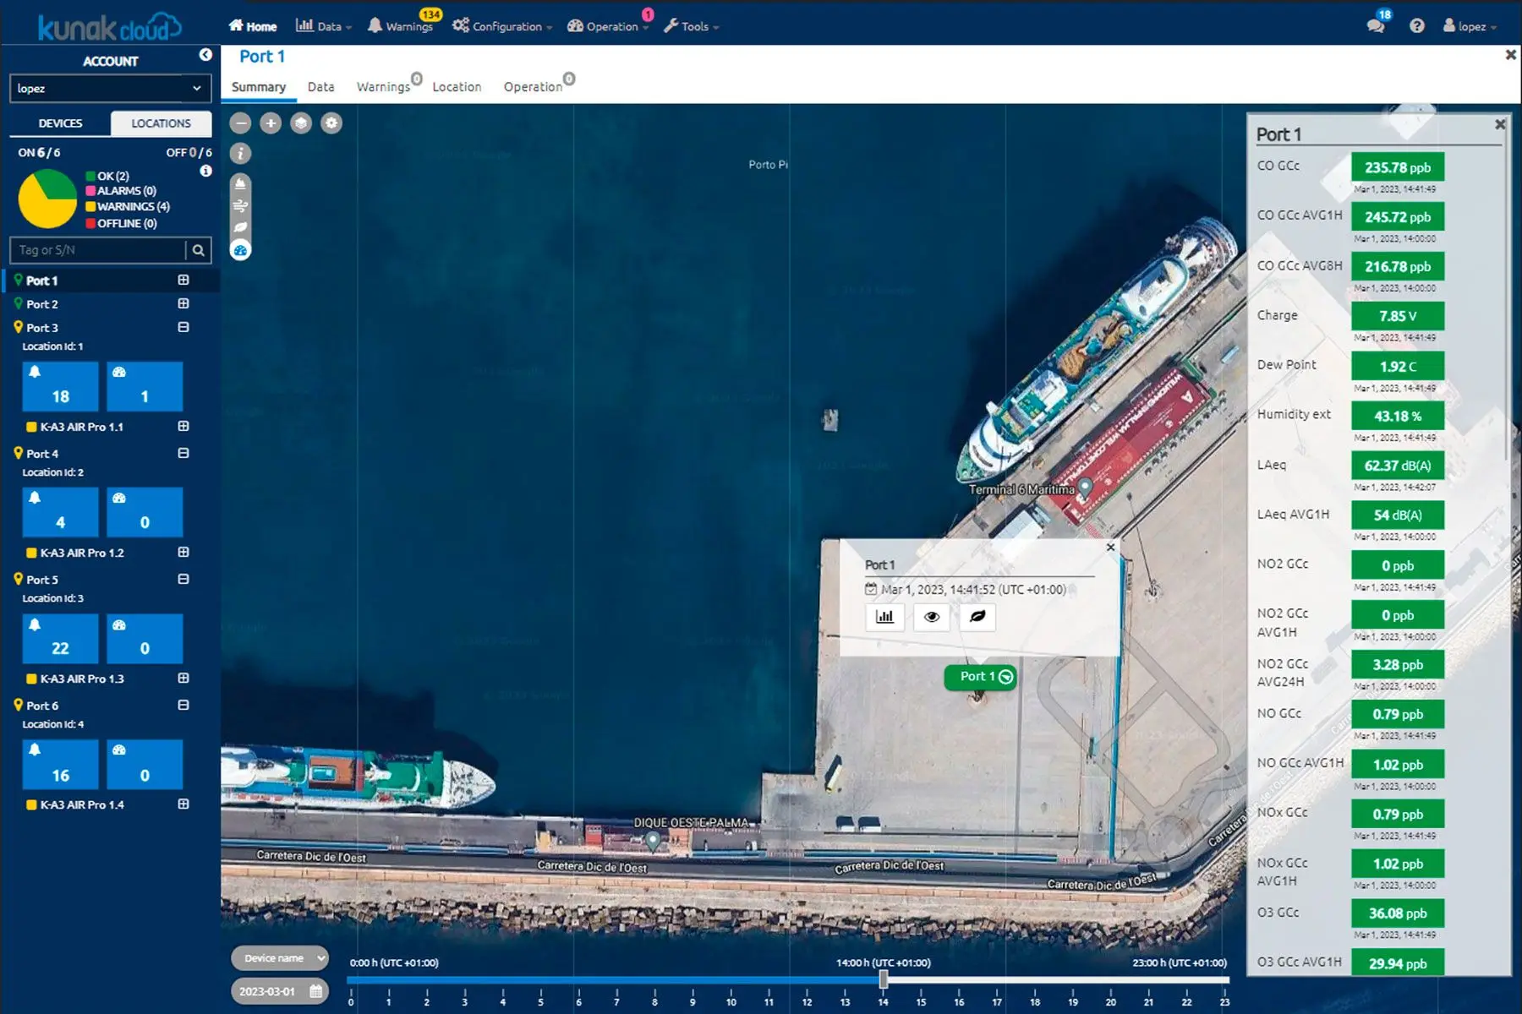Click the CO GCc 235.78 ppb value
1522x1014 pixels.
click(x=1398, y=167)
